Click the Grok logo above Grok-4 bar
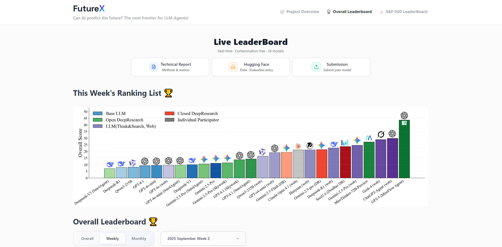The image size is (502, 247). 381,135
